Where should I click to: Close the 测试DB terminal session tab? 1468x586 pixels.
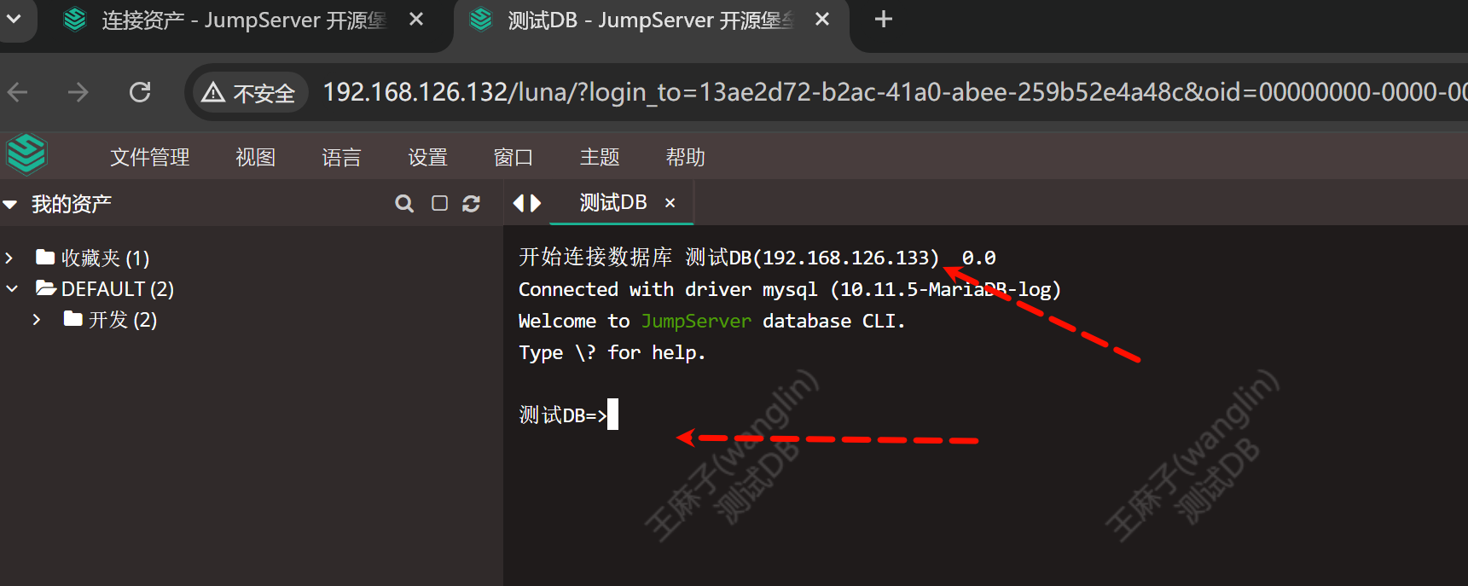(x=670, y=203)
